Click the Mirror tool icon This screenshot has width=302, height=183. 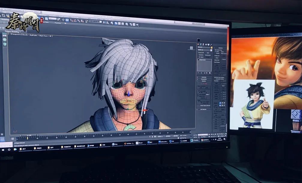(104, 23)
